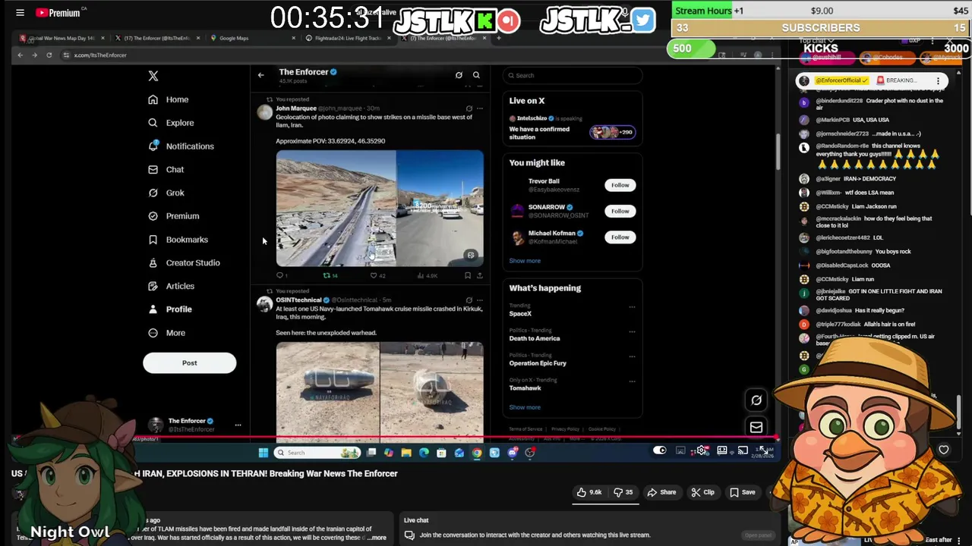This screenshot has width=972, height=546.
Task: Open Notifications in the X sidebar
Action: tap(181, 146)
